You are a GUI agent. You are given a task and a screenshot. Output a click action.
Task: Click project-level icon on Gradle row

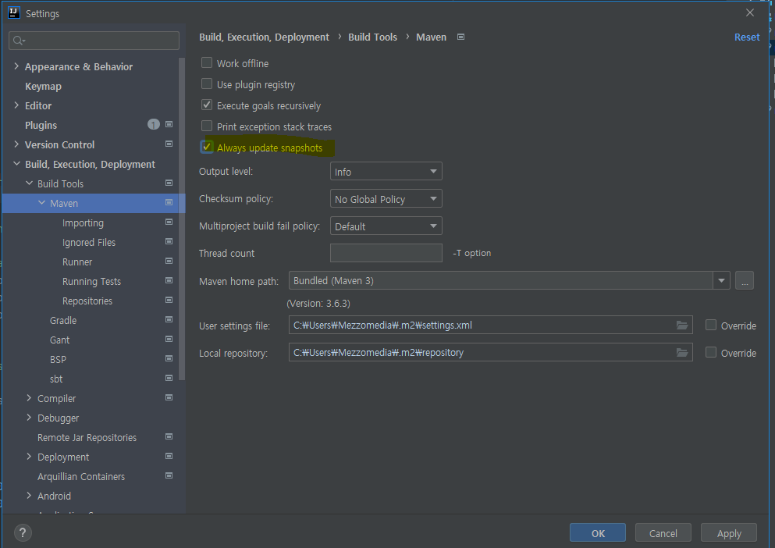169,319
